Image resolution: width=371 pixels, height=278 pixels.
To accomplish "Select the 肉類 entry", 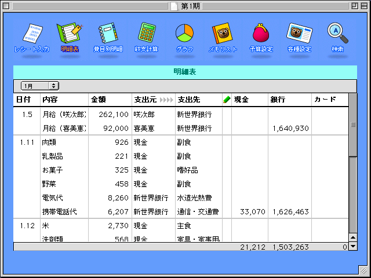I will (49, 142).
